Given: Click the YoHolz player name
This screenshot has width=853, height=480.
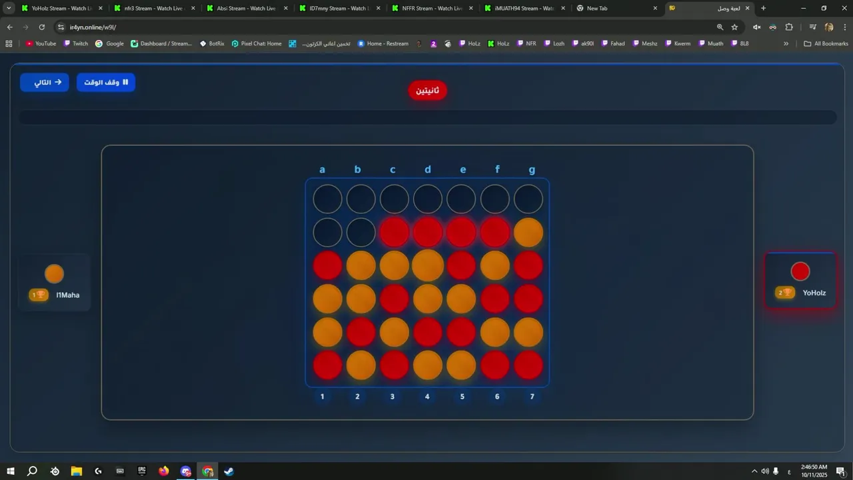Looking at the screenshot, I should click(814, 293).
